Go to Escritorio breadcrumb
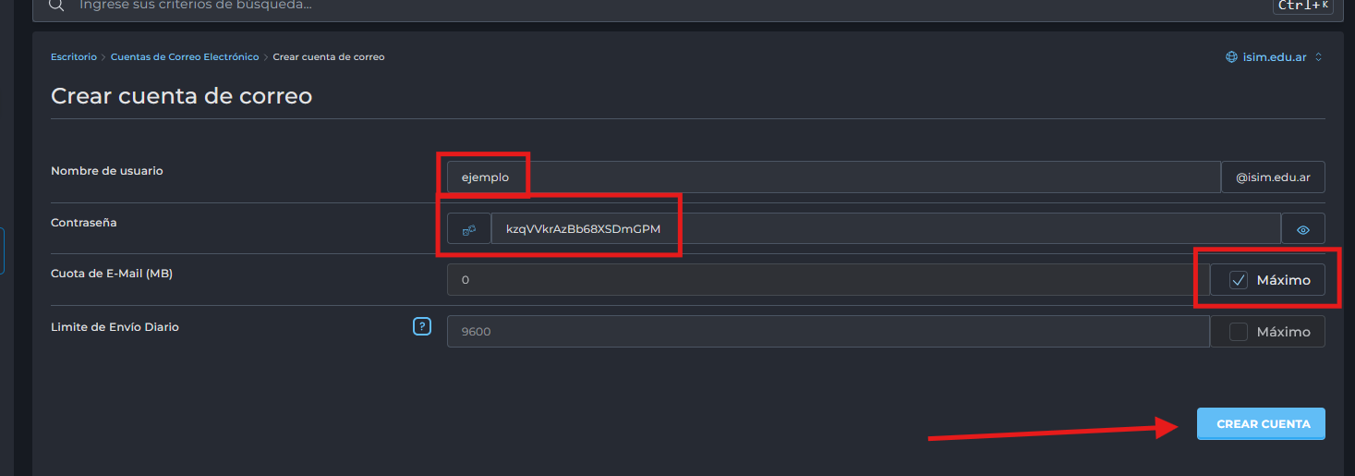Image resolution: width=1355 pixels, height=476 pixels. tap(74, 57)
